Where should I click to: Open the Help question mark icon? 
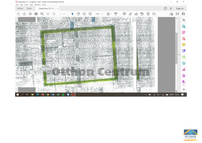[x=166, y=8]
